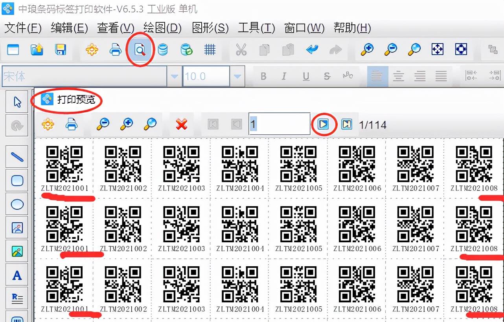The width and height of the screenshot is (504, 322).
Task: Click the save file icon
Action: pyautogui.click(x=60, y=49)
